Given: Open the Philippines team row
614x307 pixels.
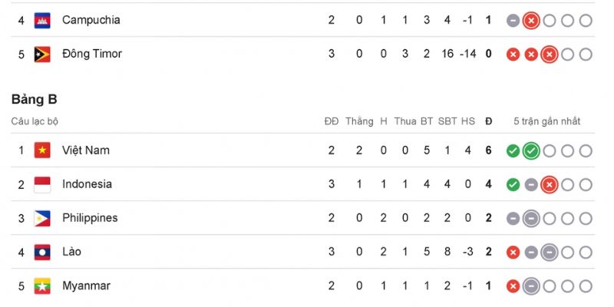Looking at the screenshot, I should pyautogui.click(x=302, y=218).
